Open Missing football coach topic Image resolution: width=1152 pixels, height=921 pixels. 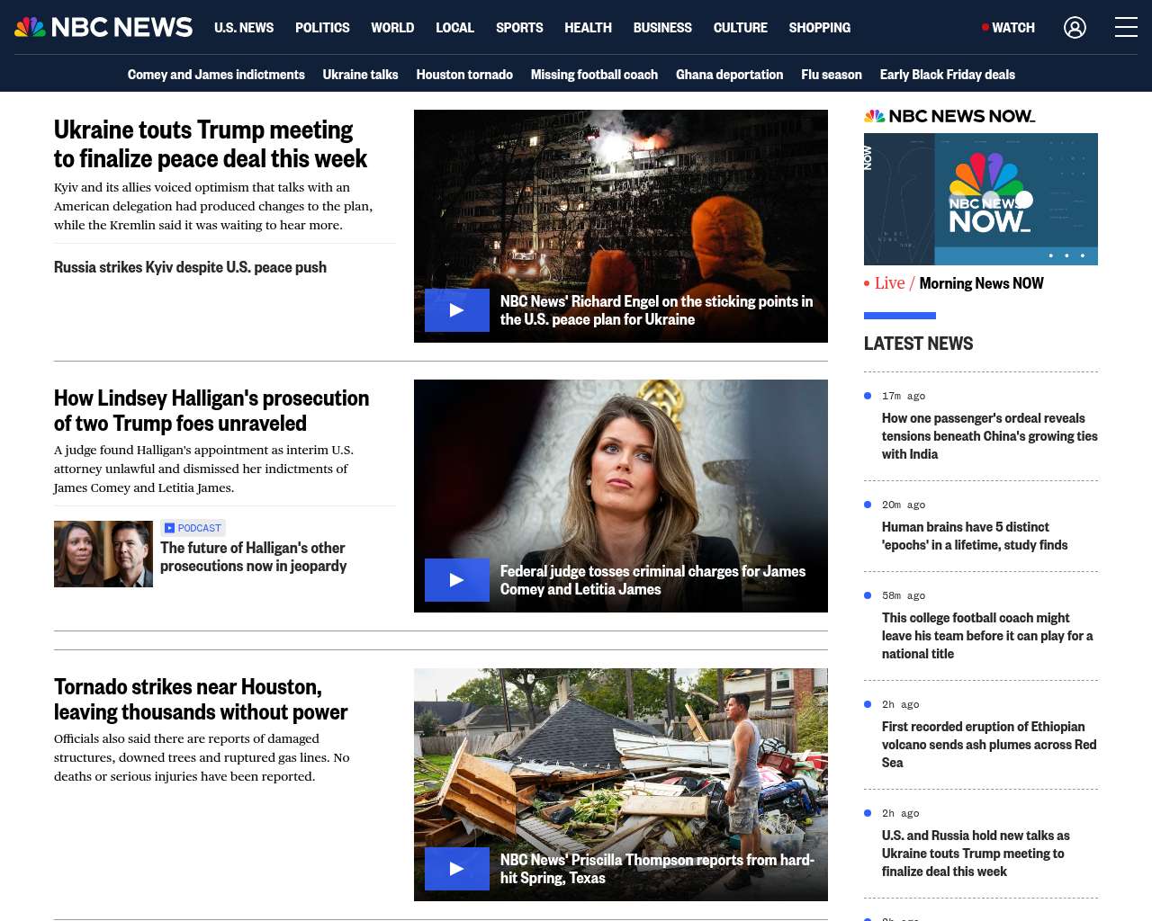coord(594,75)
